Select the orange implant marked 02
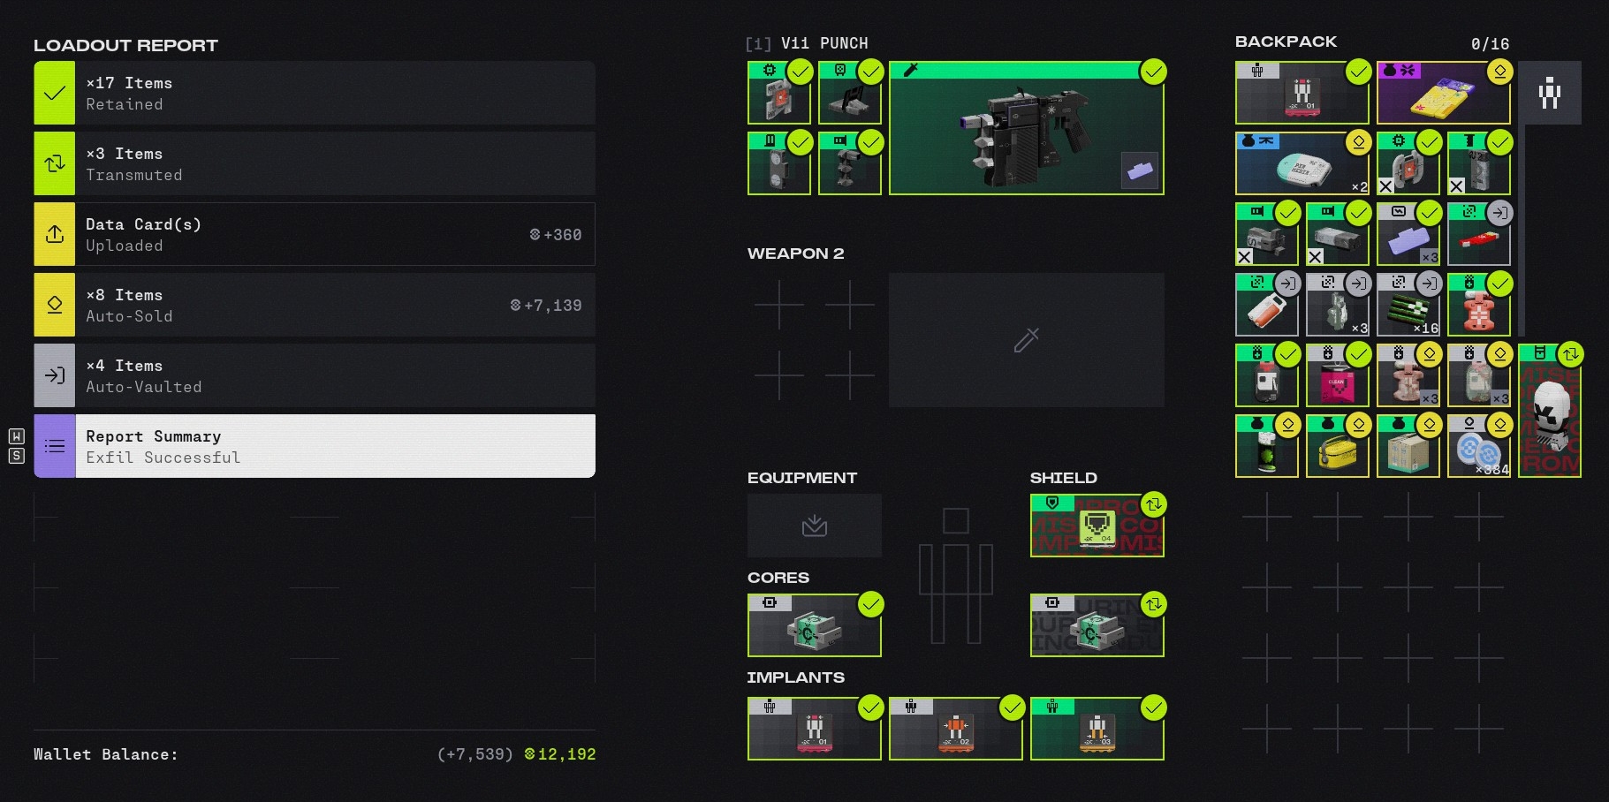 pyautogui.click(x=956, y=729)
